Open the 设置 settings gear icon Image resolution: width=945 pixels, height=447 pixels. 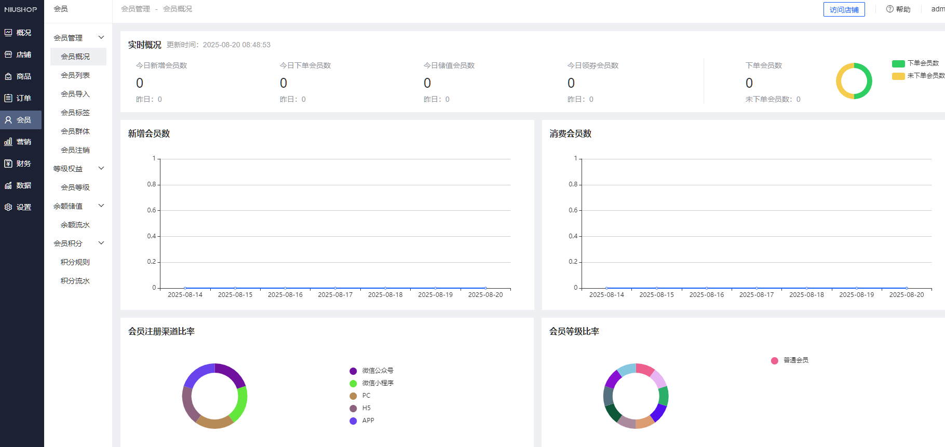[8, 207]
